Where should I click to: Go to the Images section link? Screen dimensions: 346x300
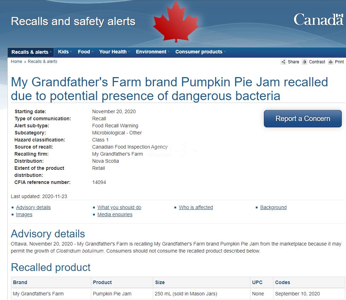24,214
